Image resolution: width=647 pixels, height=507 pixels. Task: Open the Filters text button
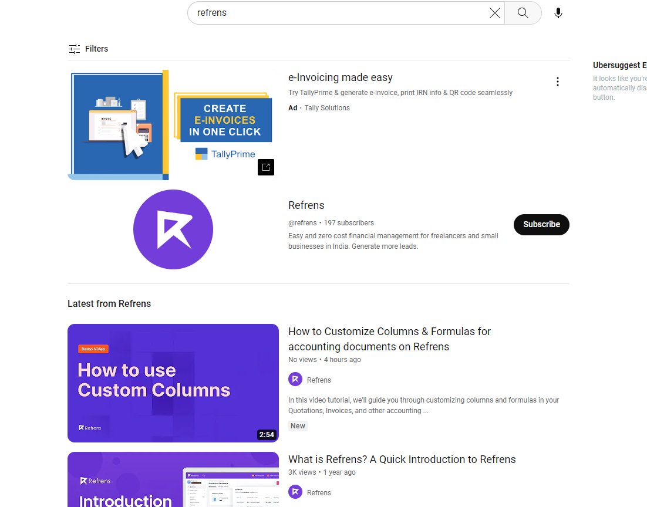(96, 49)
